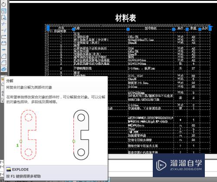Click the 名称 column header cell
Screen dimensions: 217x182
click(77, 28)
